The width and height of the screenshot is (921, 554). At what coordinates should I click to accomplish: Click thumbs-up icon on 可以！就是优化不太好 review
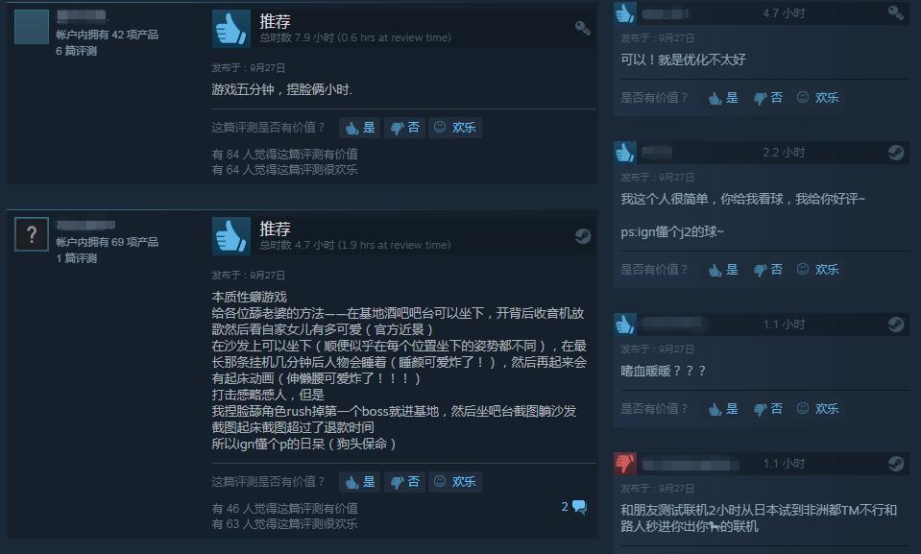625,12
